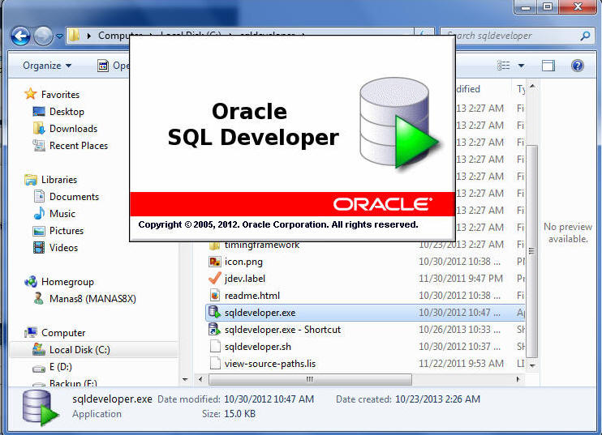Click the horizontal scrollbar thumb
Image resolution: width=602 pixels, height=435 pixels.
click(310, 379)
